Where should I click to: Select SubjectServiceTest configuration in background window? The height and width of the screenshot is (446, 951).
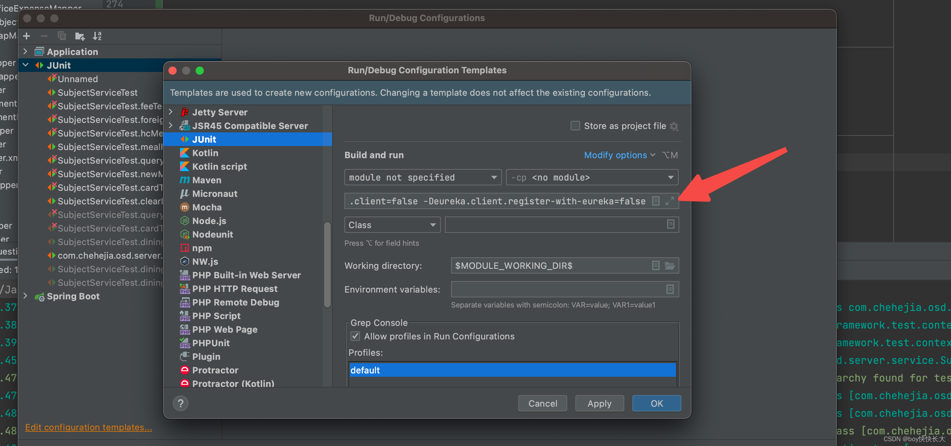(97, 92)
